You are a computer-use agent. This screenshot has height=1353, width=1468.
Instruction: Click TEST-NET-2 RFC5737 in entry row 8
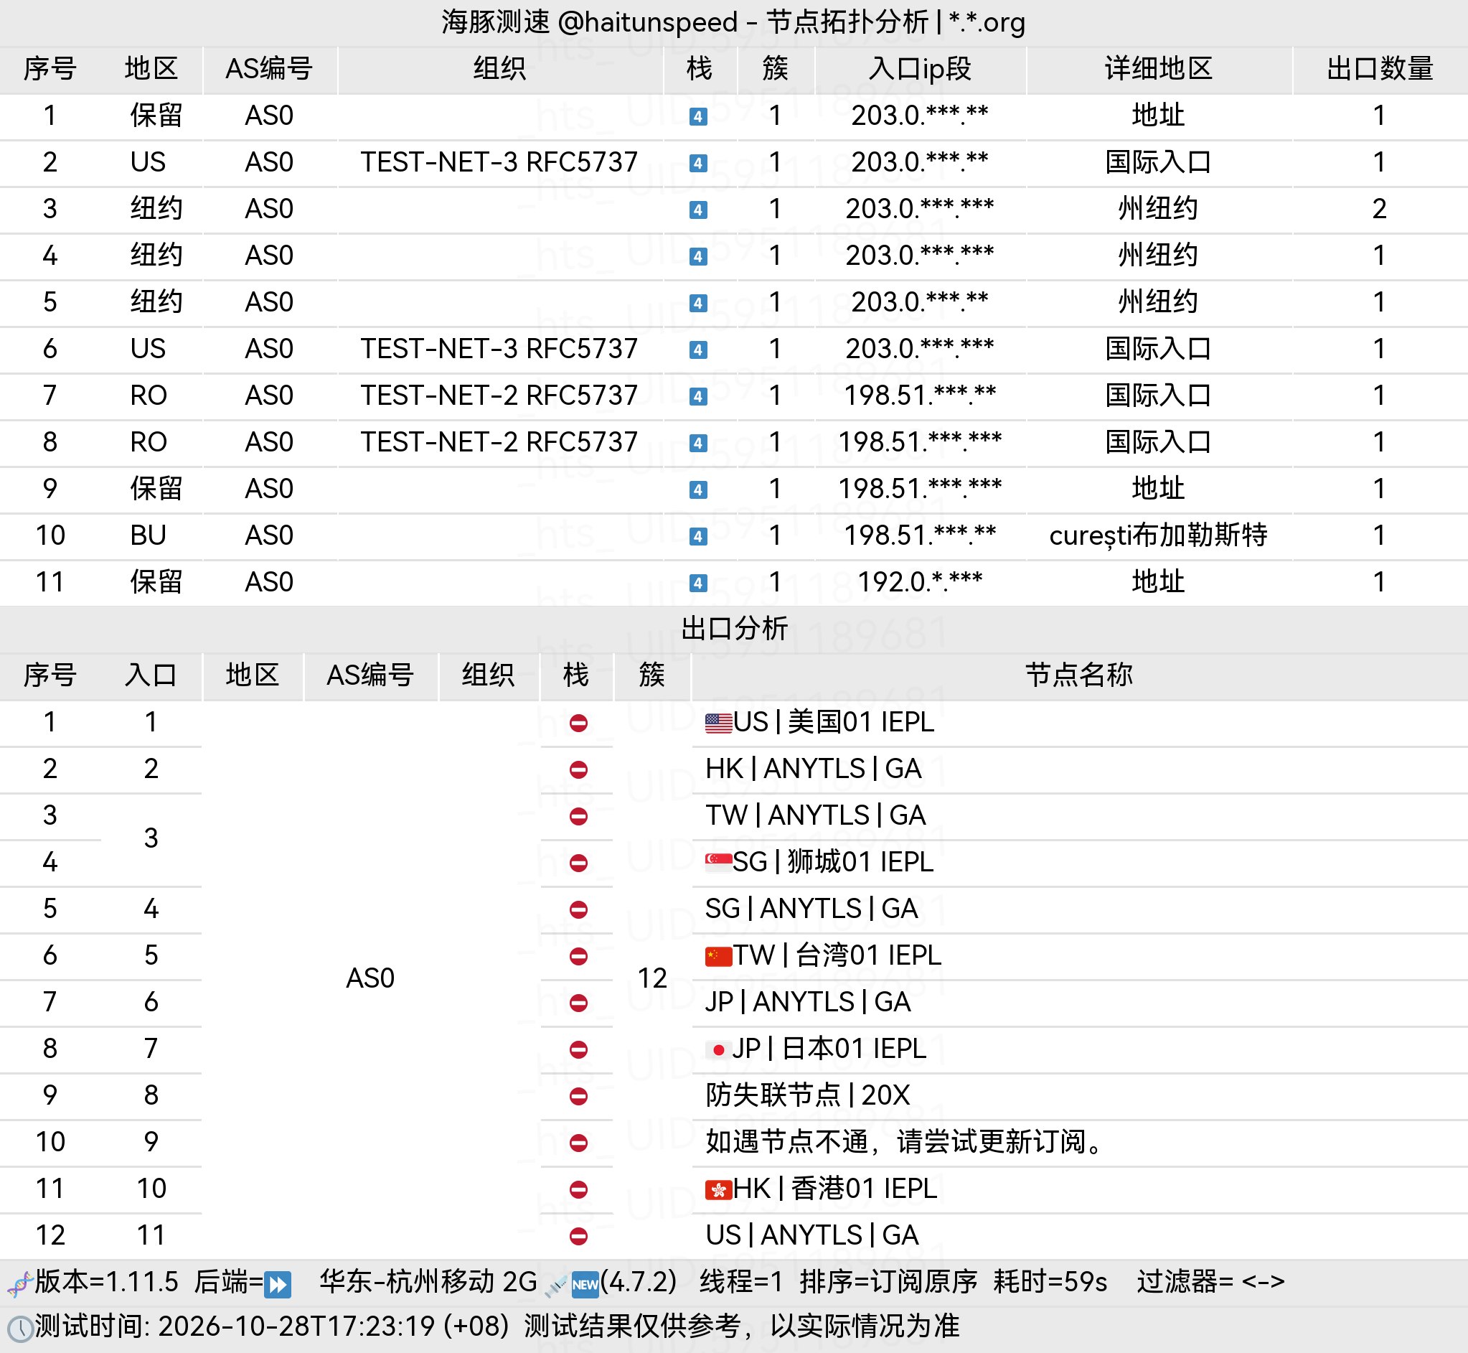pos(499,442)
